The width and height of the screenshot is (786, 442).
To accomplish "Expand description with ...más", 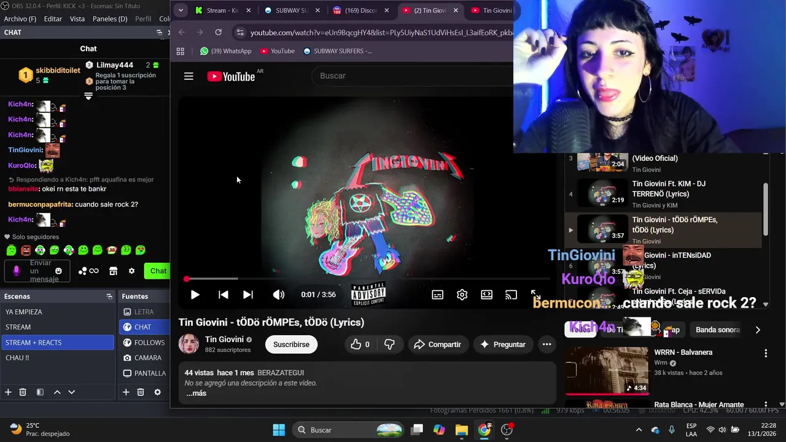I will click(196, 394).
